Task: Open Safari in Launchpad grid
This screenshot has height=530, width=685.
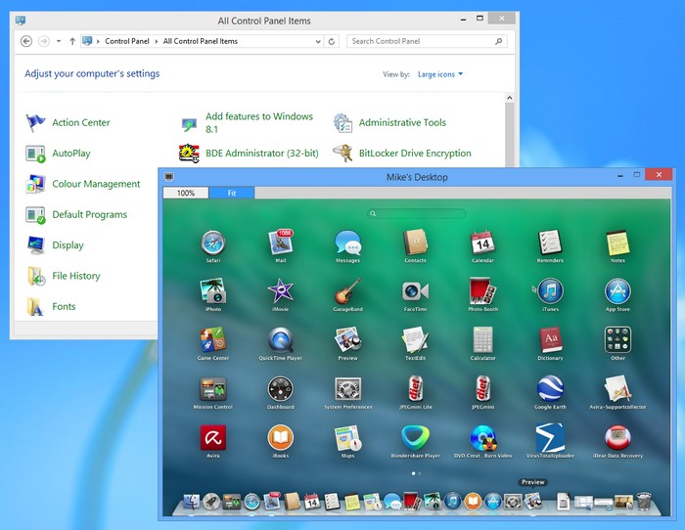Action: [212, 243]
